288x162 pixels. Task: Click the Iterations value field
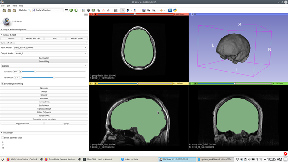click(17, 72)
